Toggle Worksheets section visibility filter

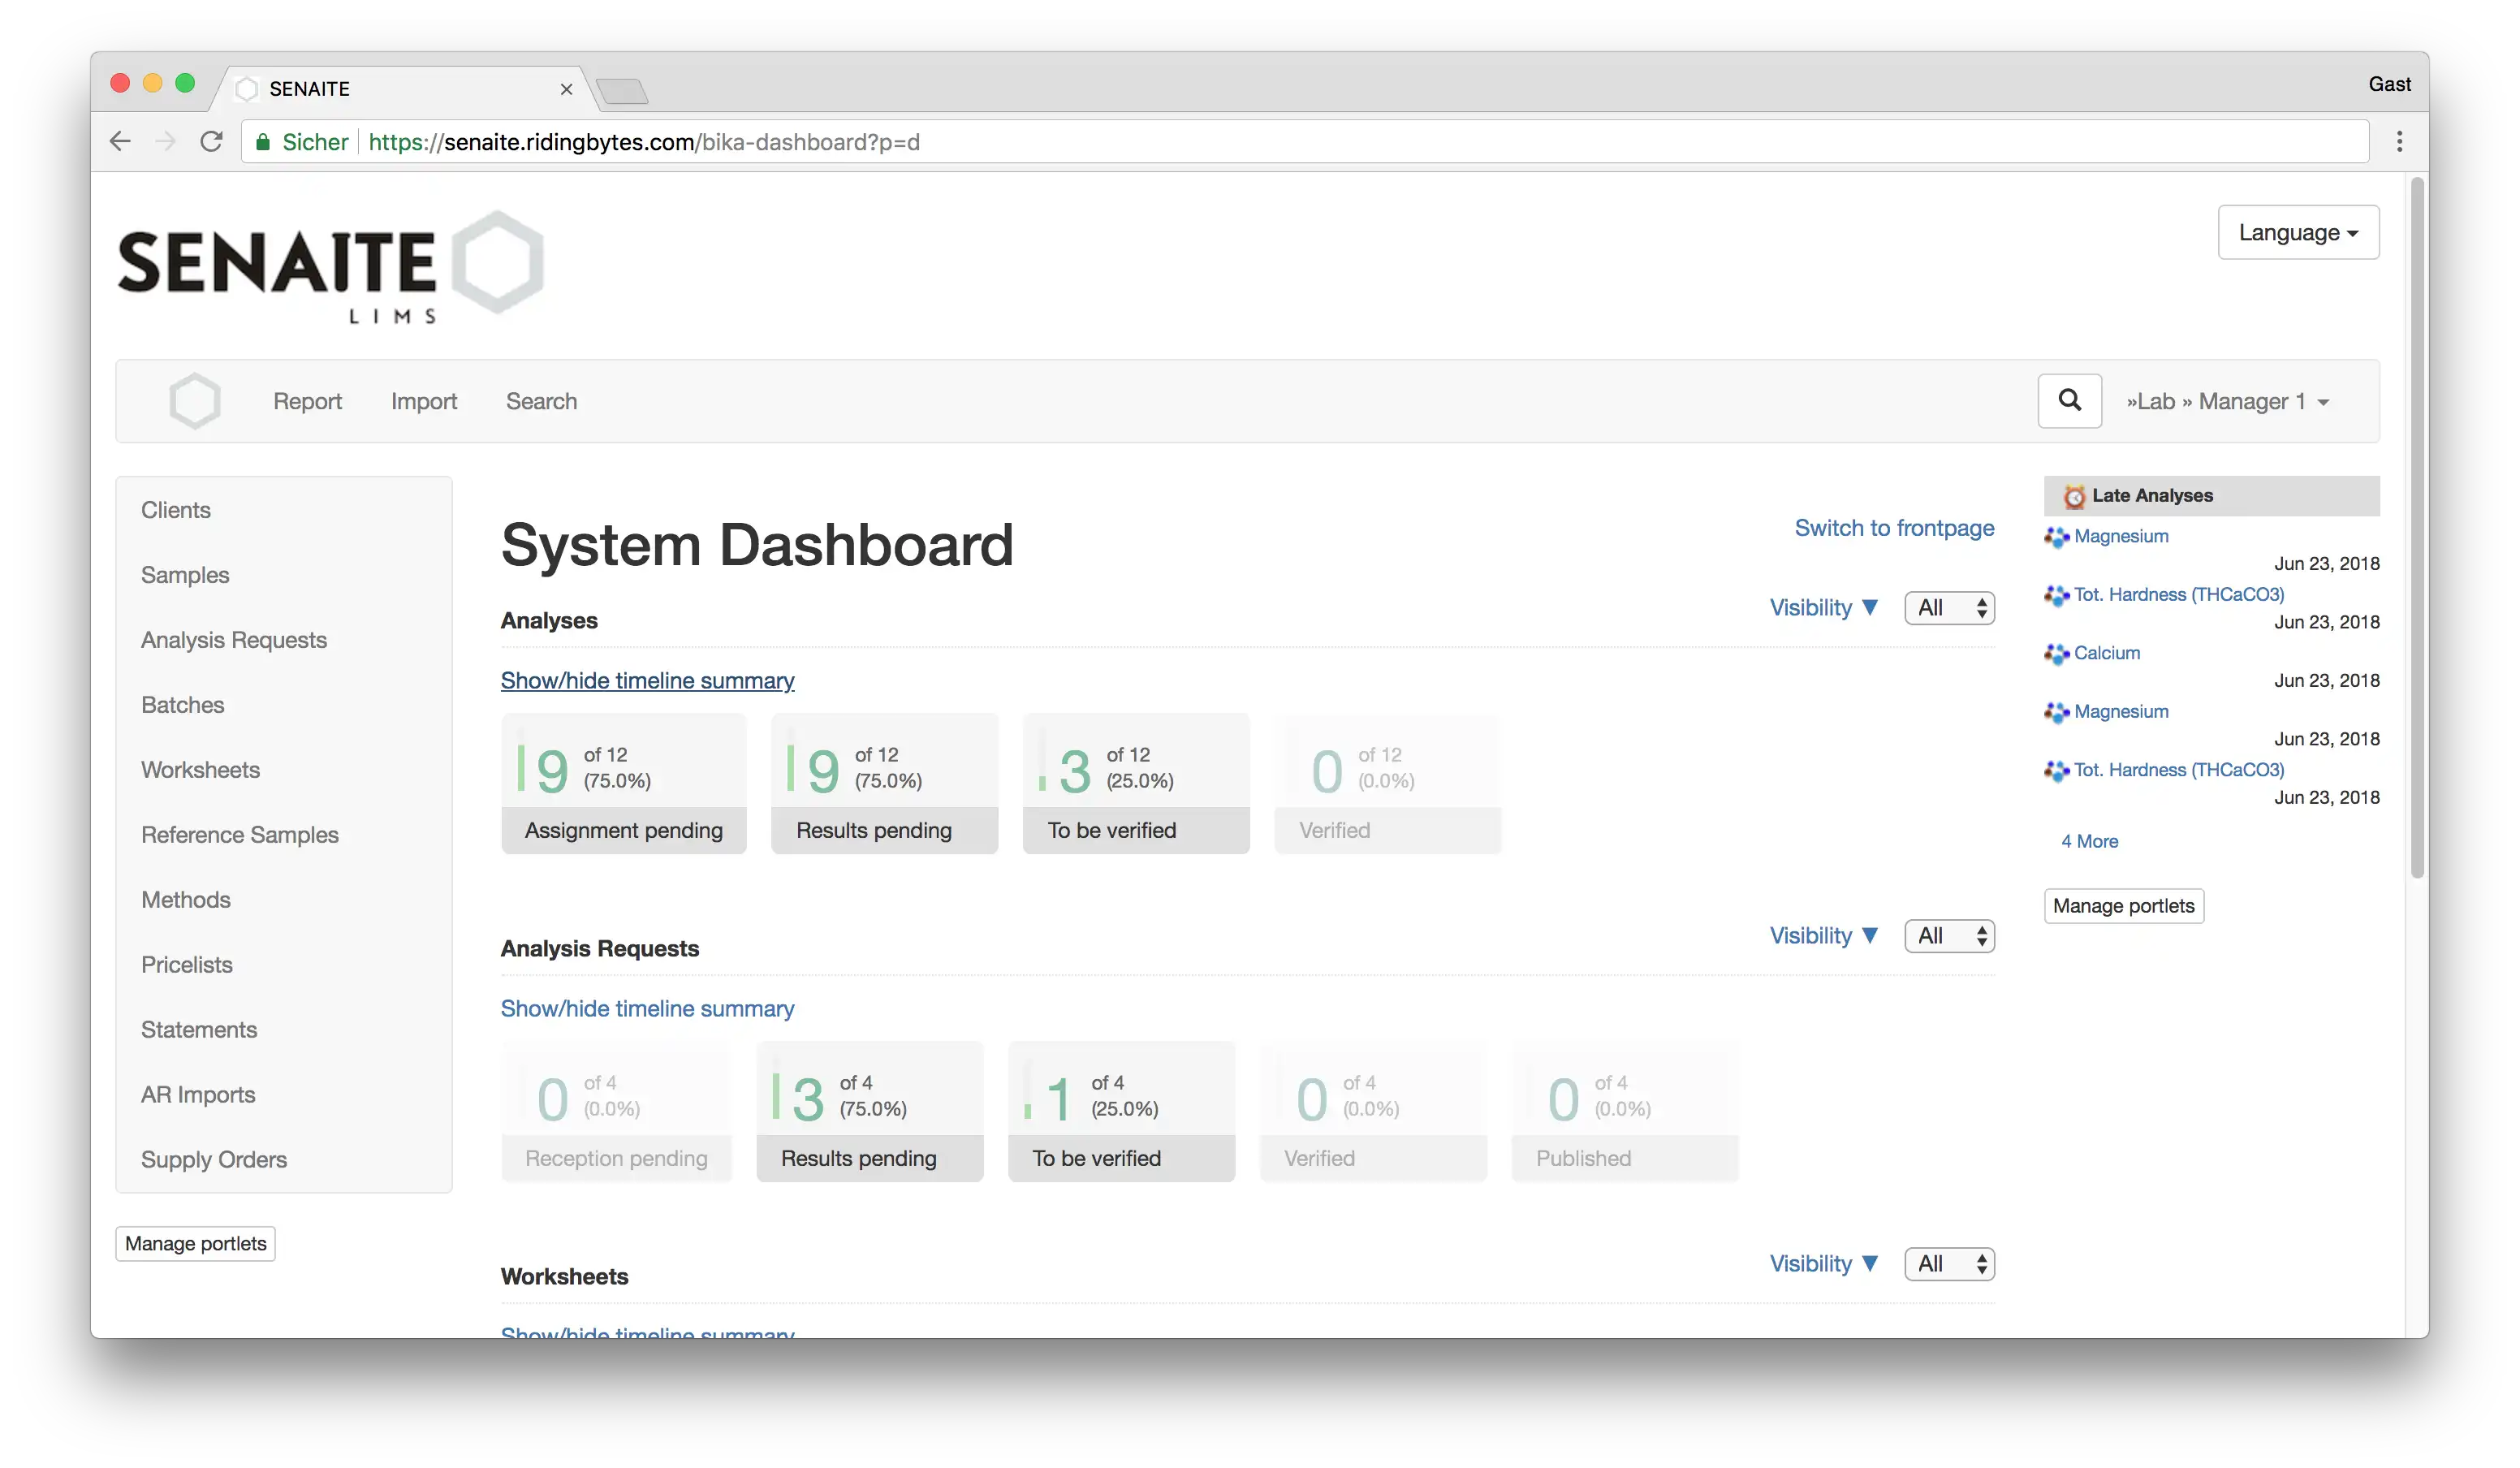[1824, 1262]
